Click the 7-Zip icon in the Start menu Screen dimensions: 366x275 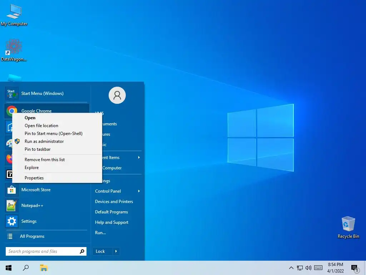point(9,174)
